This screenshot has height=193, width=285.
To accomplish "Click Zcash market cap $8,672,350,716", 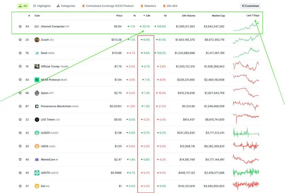I will click(x=214, y=40).
